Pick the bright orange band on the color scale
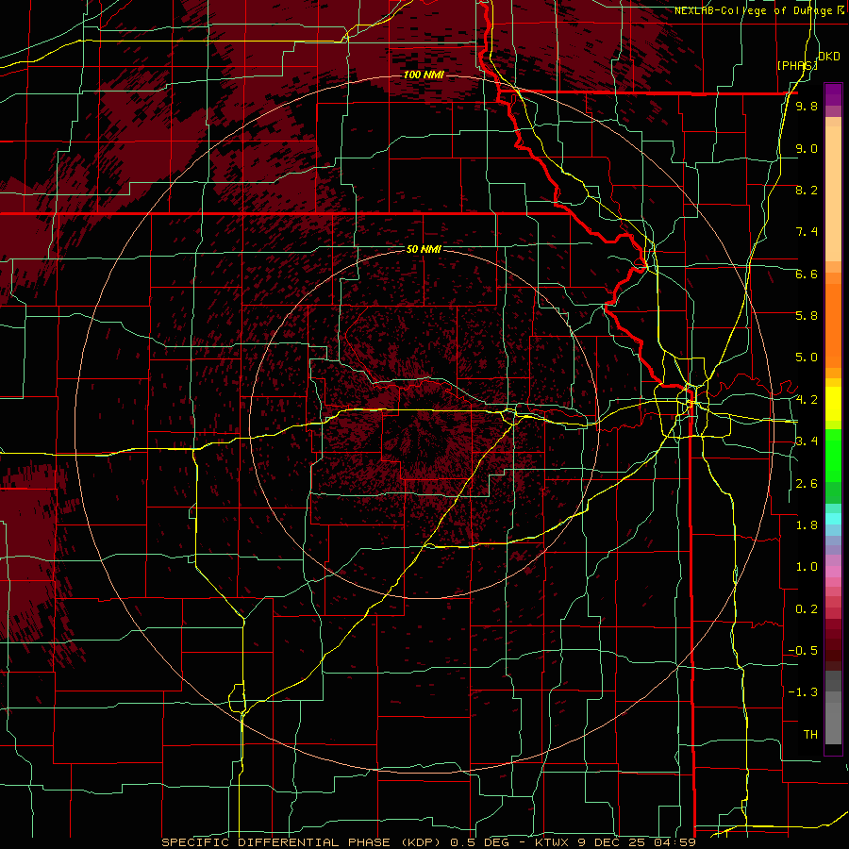The image size is (849, 849). (x=833, y=326)
